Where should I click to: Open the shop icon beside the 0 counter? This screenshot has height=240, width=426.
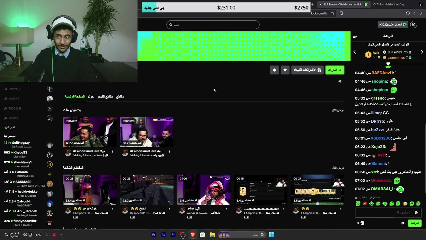pos(362,223)
